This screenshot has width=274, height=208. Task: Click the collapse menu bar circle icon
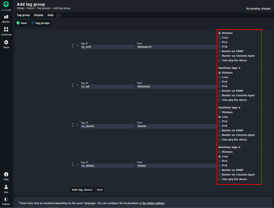(x=59, y=15)
